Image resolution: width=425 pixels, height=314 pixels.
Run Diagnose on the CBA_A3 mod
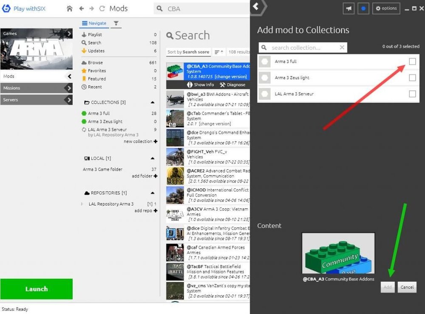point(232,85)
